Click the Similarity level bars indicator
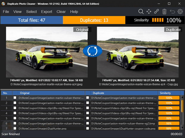This screenshot has height=138, width=185. pyautogui.click(x=158, y=20)
